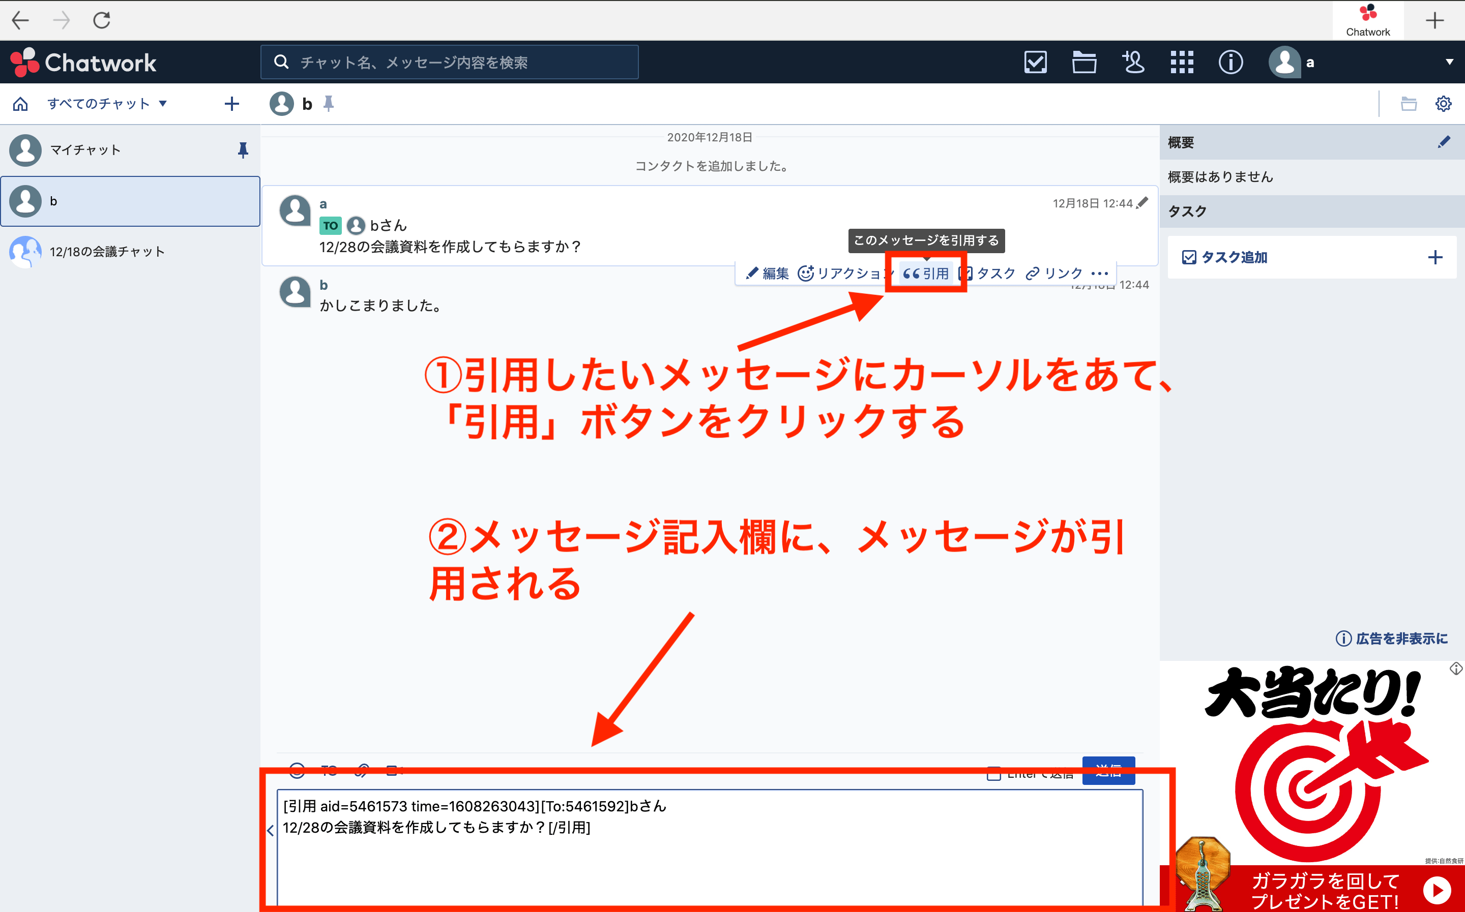This screenshot has width=1465, height=912.
Task: Click the 編集 button on the message
Action: tap(768, 274)
